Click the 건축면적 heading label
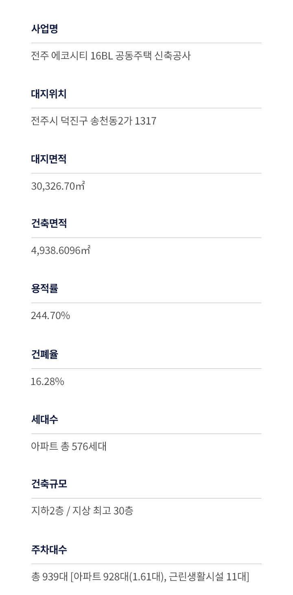Screen dimensions: 293x595 pos(49,223)
